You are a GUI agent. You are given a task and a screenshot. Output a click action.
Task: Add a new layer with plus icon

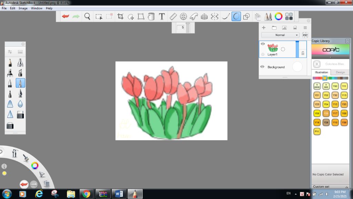point(264,28)
